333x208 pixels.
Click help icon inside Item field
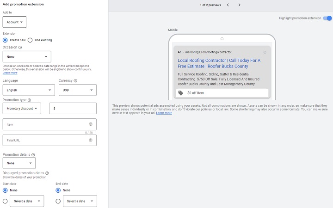(x=90, y=124)
